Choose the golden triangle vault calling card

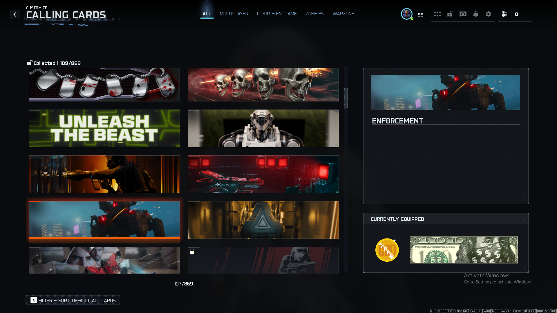tap(263, 220)
